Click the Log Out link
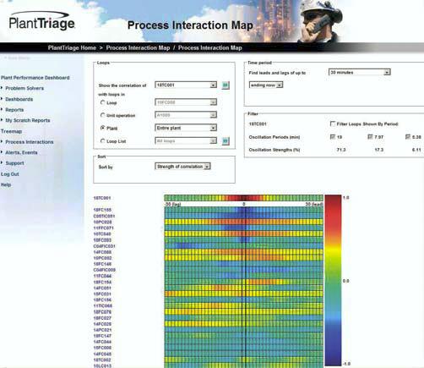The height and width of the screenshot is (368, 424). 10,174
